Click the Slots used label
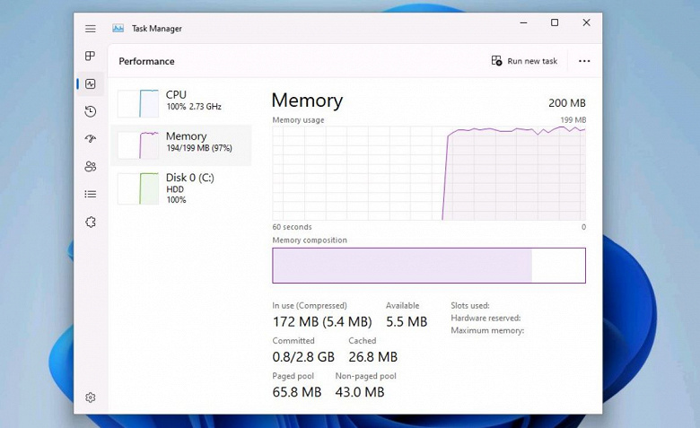The width and height of the screenshot is (700, 428). coord(469,306)
